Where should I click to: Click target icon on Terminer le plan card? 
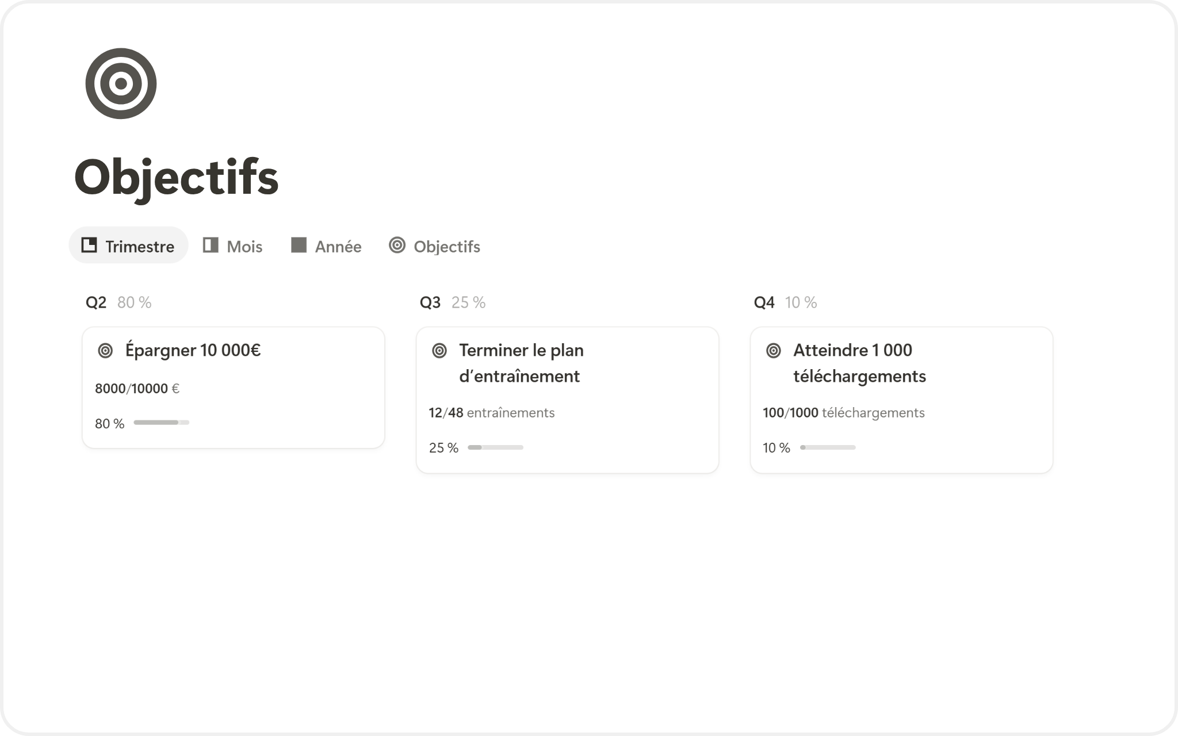click(x=439, y=351)
